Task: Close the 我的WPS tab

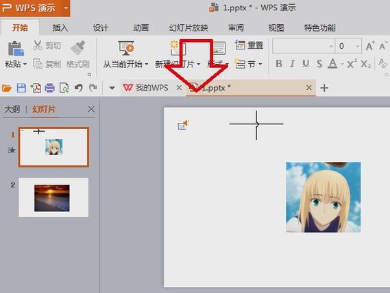Action: (x=179, y=88)
